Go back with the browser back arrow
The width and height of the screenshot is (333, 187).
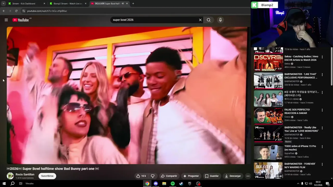pyautogui.click(x=4, y=11)
